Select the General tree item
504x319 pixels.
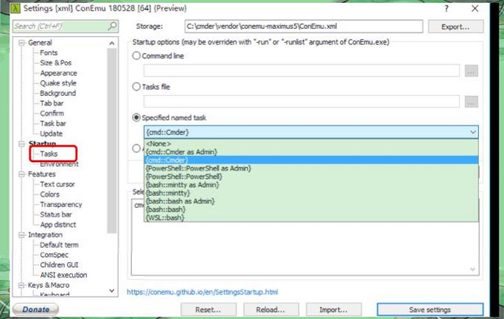pyautogui.click(x=40, y=43)
